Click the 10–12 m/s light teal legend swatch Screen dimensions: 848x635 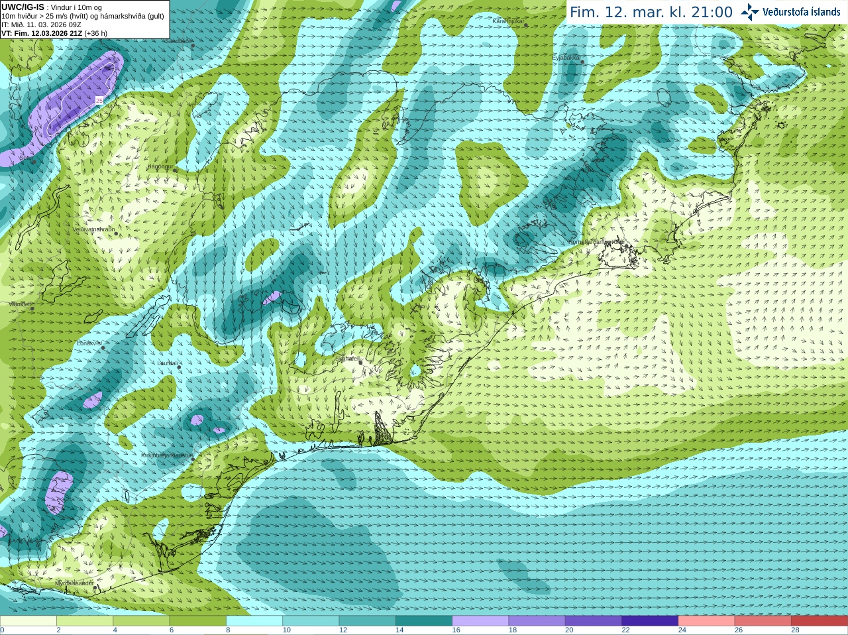point(311,621)
